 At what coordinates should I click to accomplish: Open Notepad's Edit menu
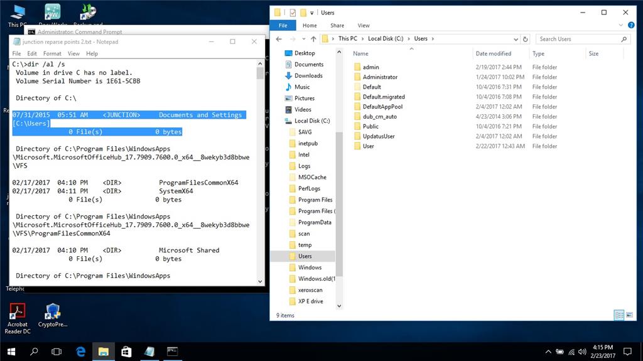click(32, 53)
